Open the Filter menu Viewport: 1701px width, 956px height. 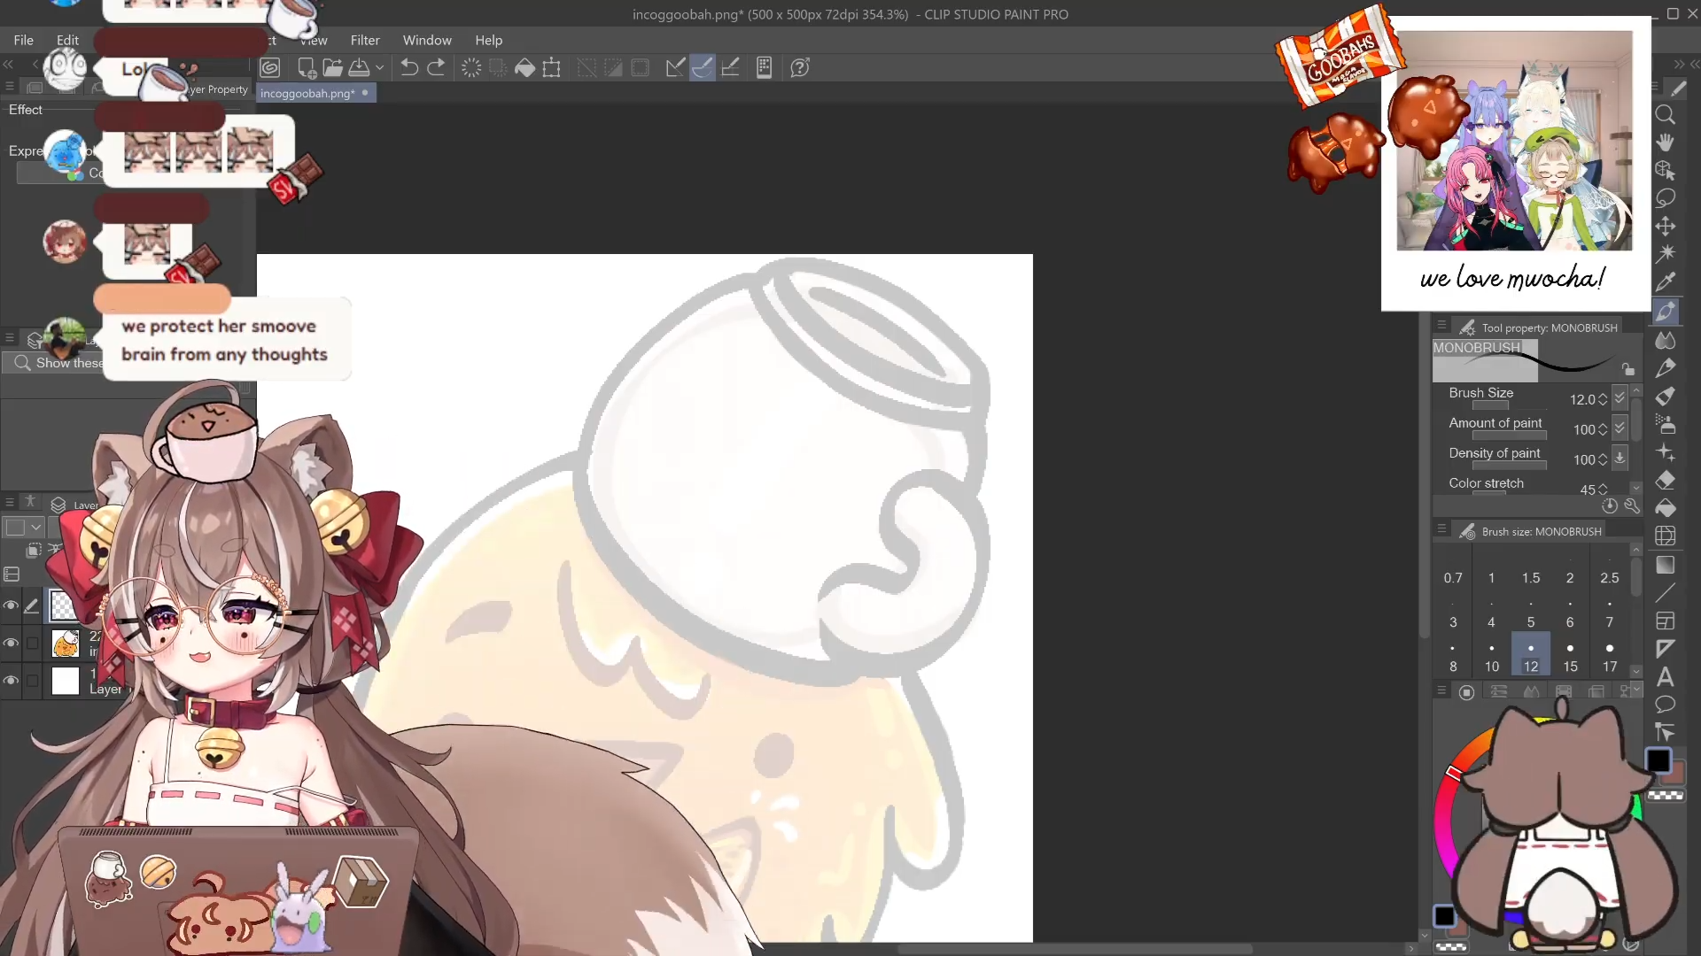click(364, 40)
